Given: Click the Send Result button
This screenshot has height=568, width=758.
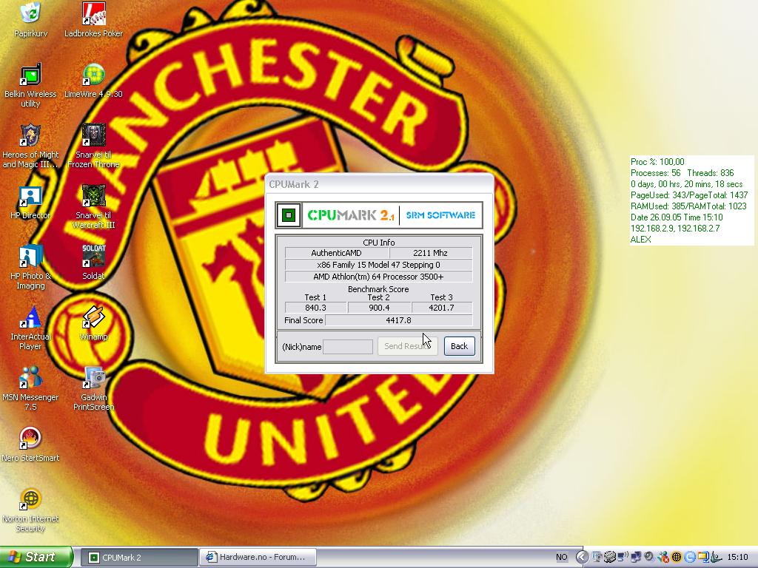Looking at the screenshot, I should (x=408, y=346).
